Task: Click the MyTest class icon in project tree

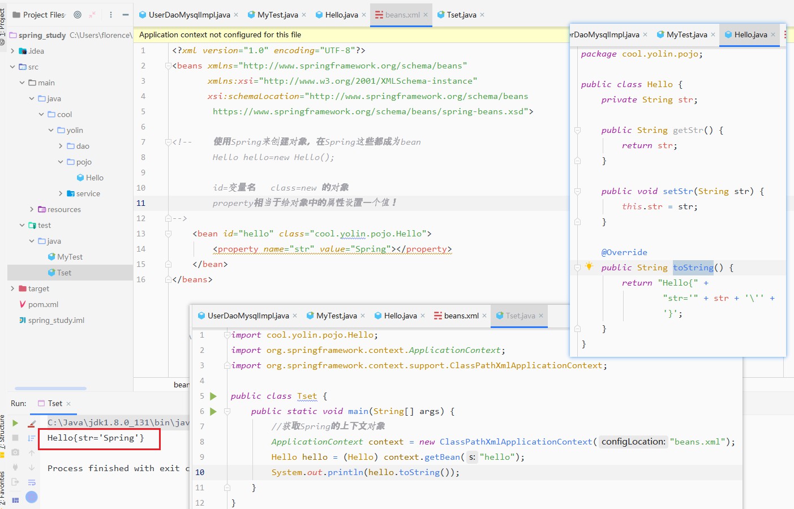Action: [51, 257]
